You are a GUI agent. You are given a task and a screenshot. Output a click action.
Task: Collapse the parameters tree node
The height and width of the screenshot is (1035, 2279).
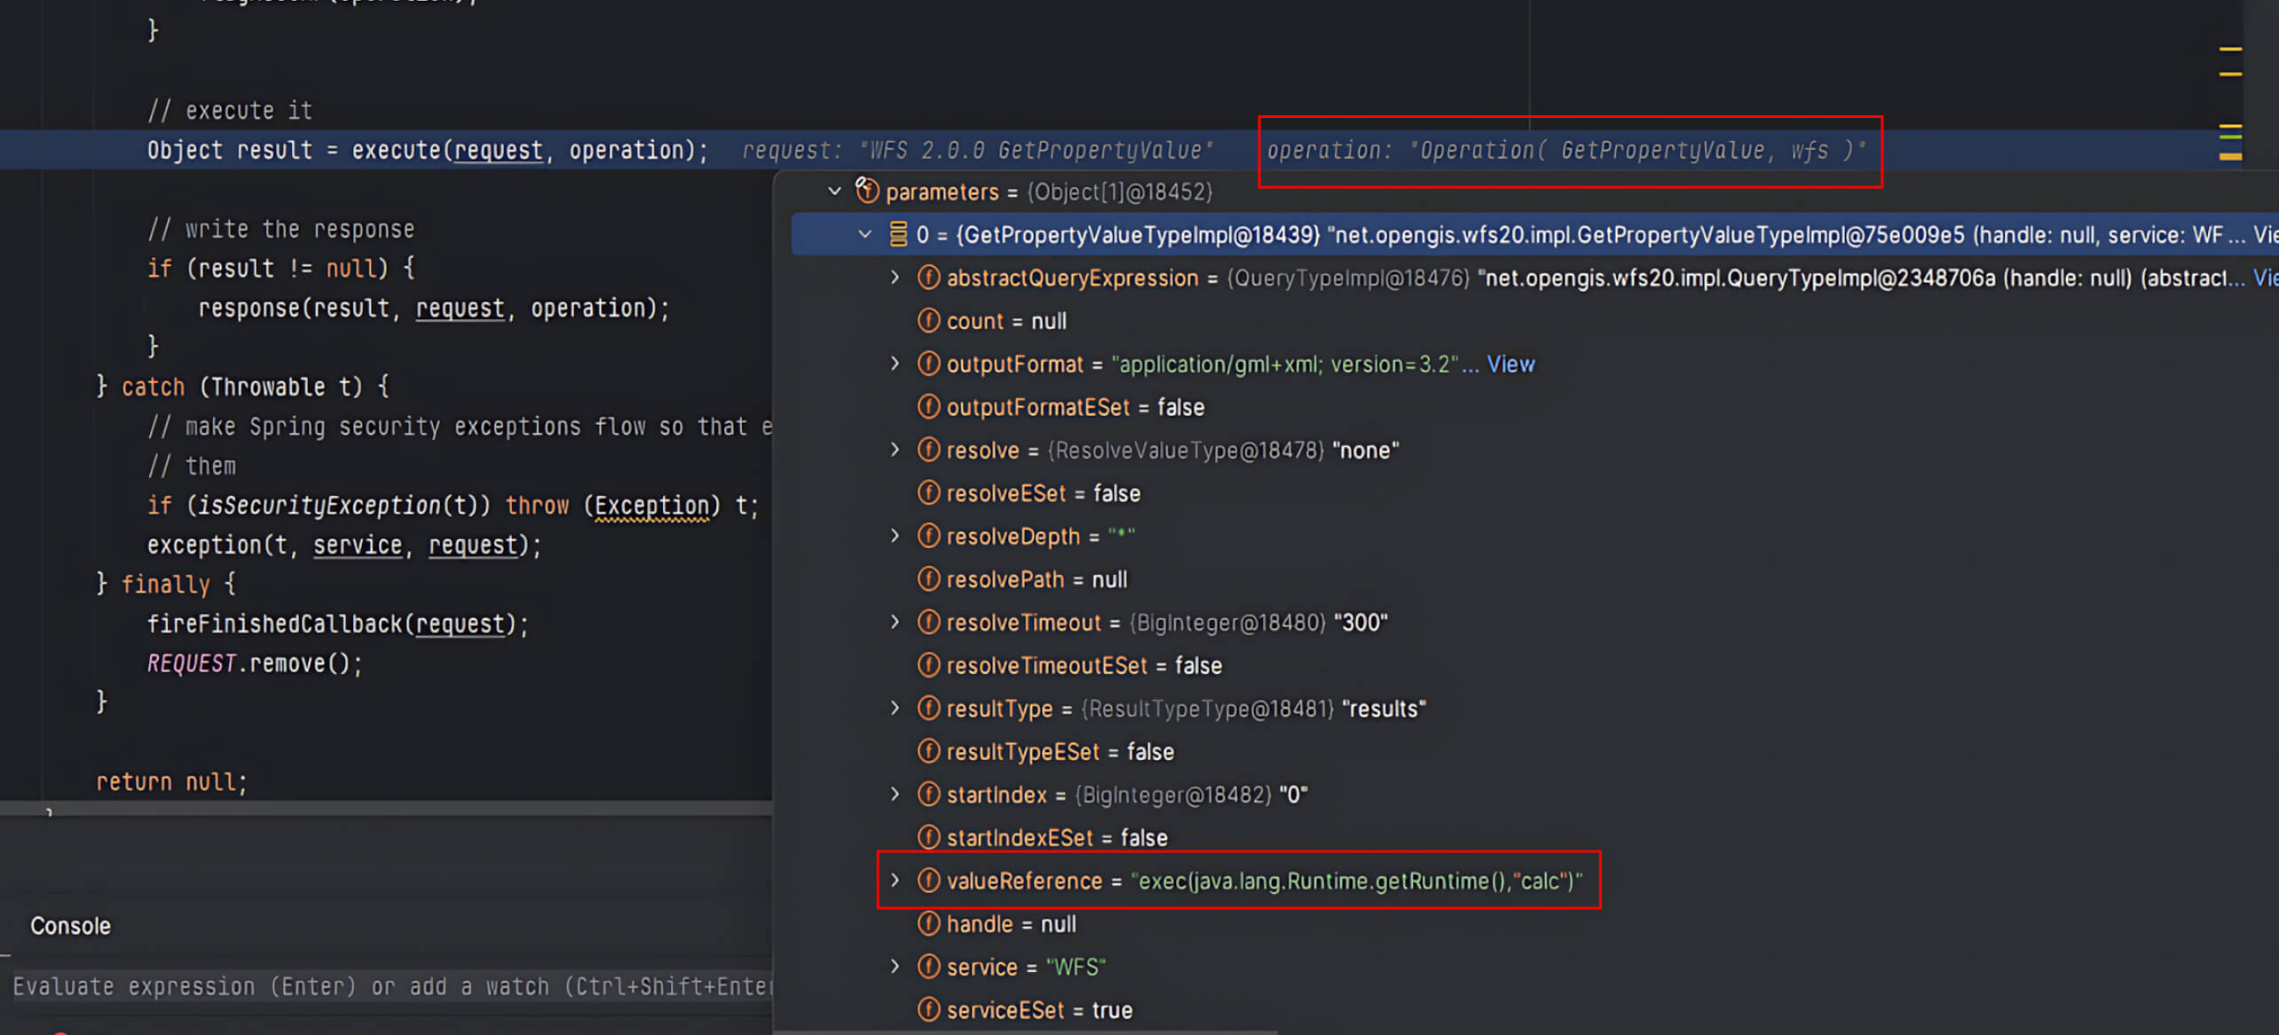(x=834, y=191)
